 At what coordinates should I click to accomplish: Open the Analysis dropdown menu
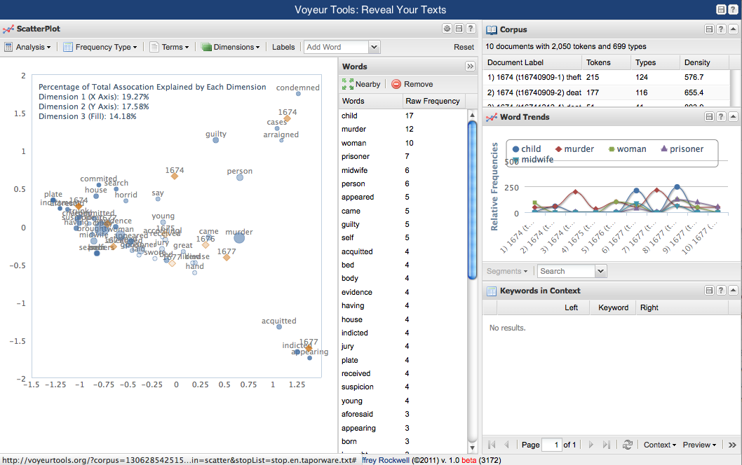click(x=27, y=47)
